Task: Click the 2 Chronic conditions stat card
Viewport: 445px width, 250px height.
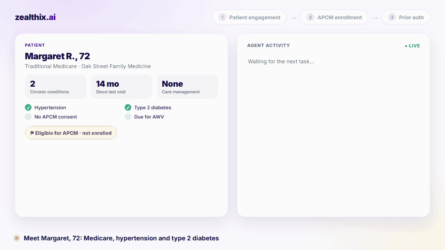Action: tap(56, 87)
